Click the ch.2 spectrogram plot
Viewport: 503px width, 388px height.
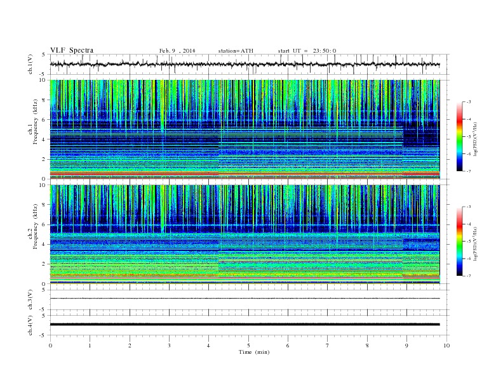(x=245, y=235)
